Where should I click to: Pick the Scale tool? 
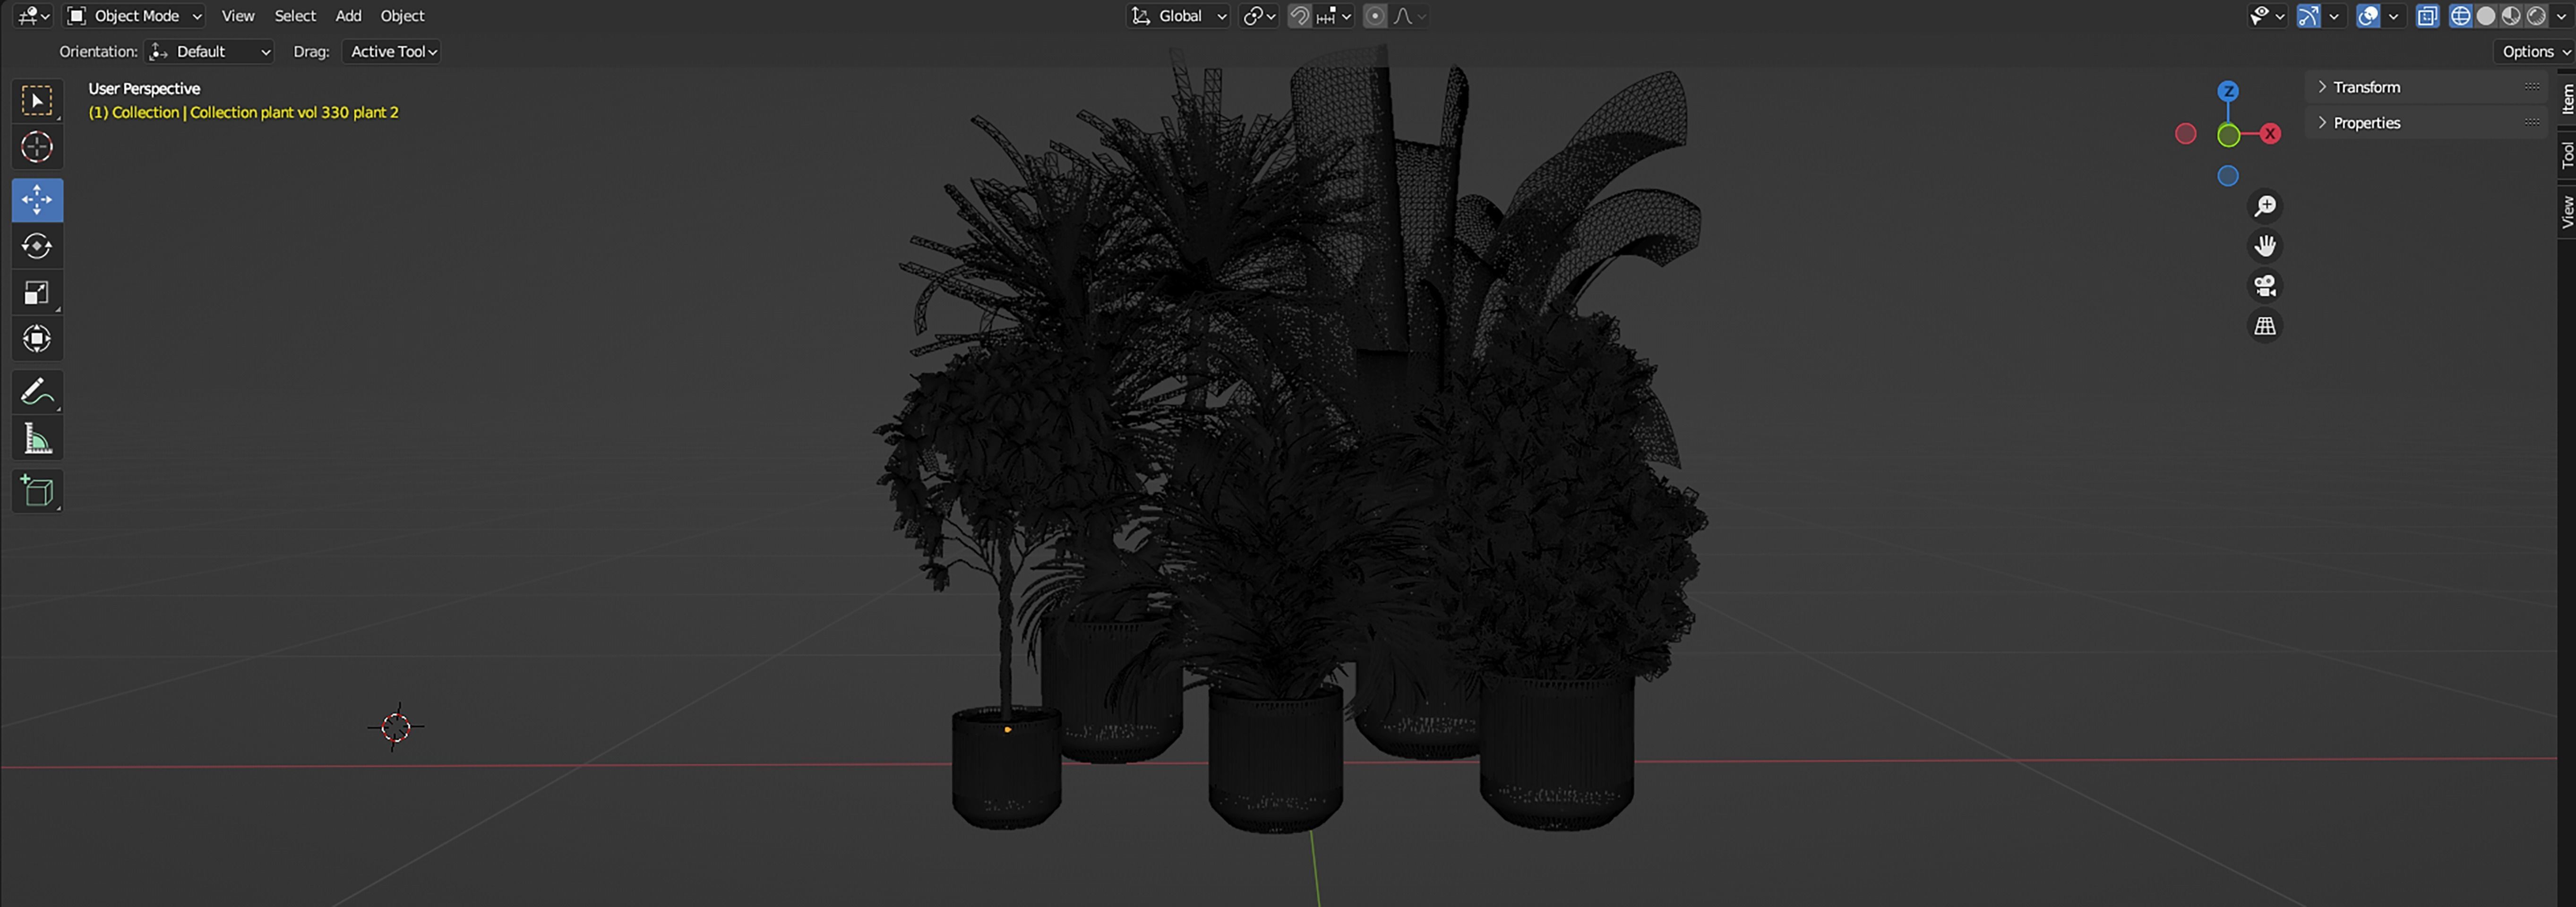[x=37, y=293]
